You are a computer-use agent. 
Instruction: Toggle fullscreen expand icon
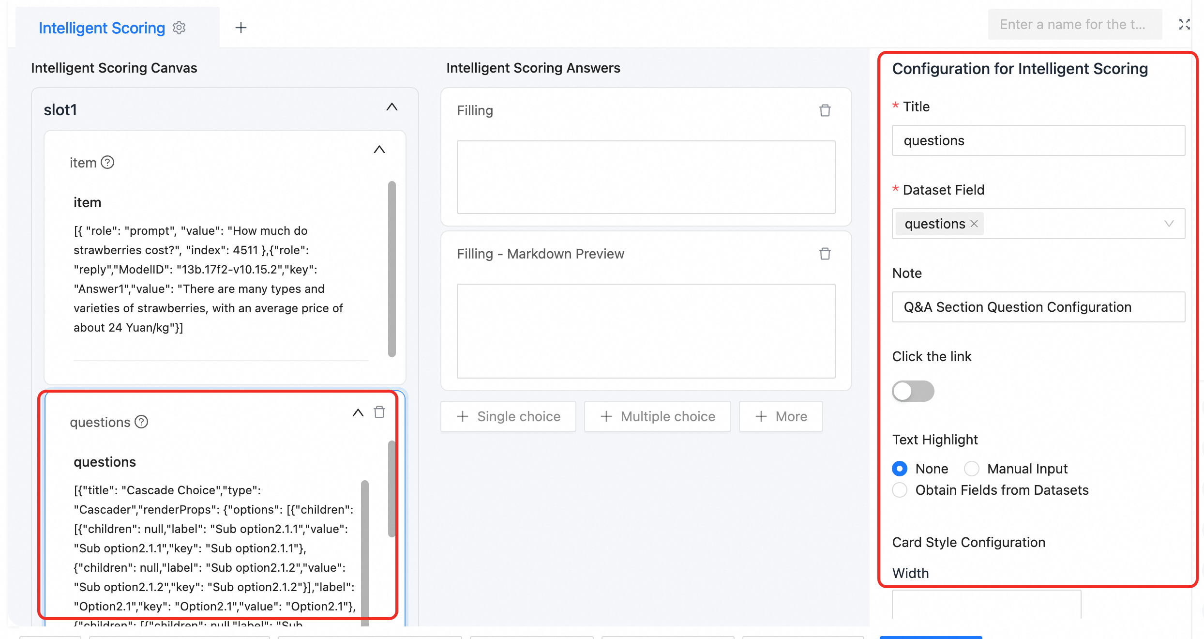1184,24
